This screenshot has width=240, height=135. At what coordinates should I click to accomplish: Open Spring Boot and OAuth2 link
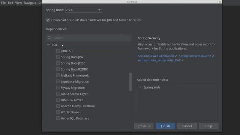pyautogui.click(x=195, y=56)
